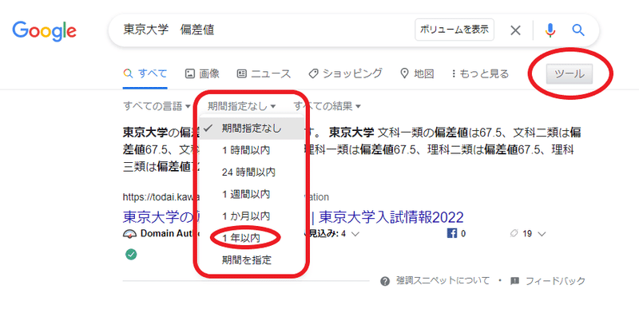
Task: Click the Facebook share count icon
Action: click(x=452, y=234)
